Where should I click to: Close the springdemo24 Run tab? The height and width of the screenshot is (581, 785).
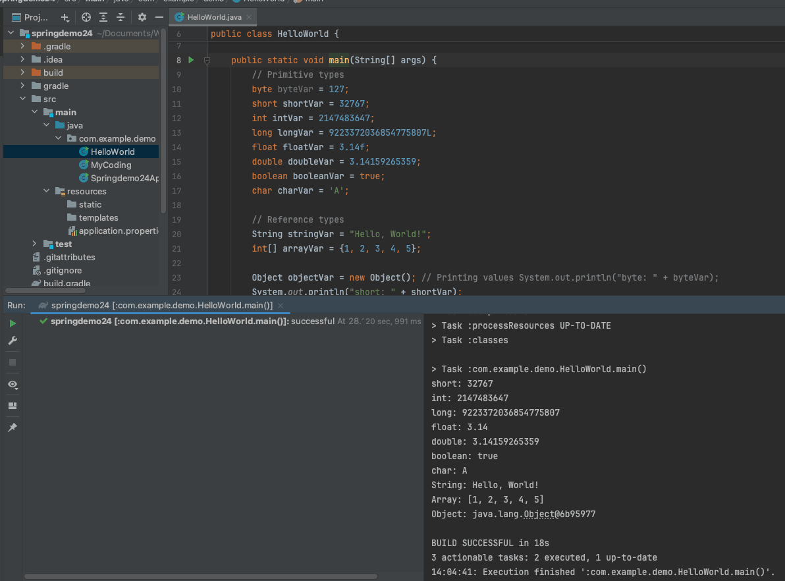281,306
